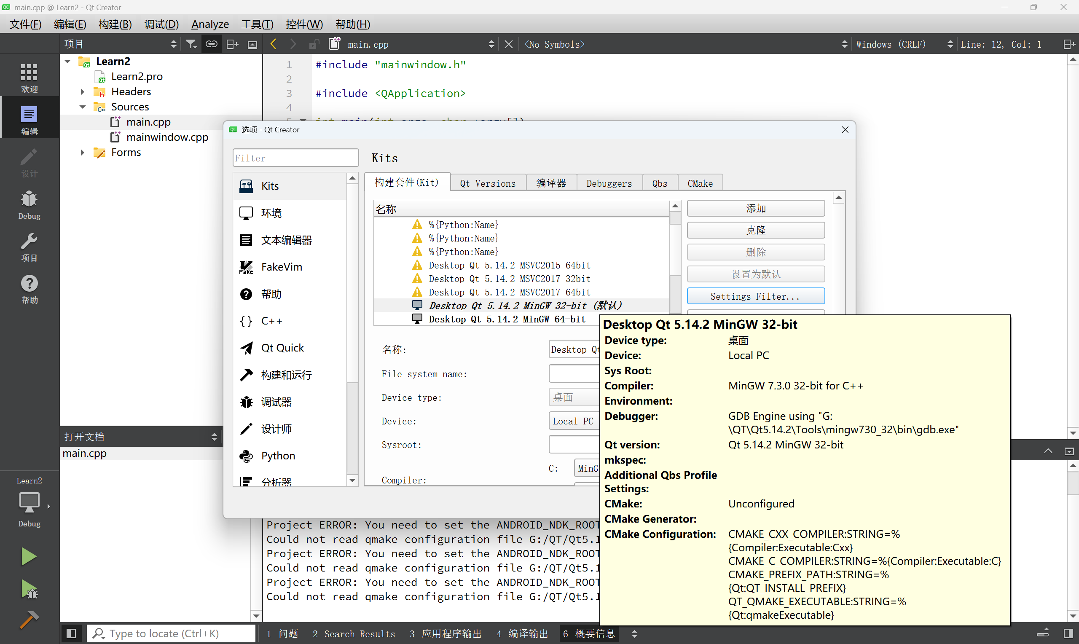Select FakeVim options category

point(290,267)
